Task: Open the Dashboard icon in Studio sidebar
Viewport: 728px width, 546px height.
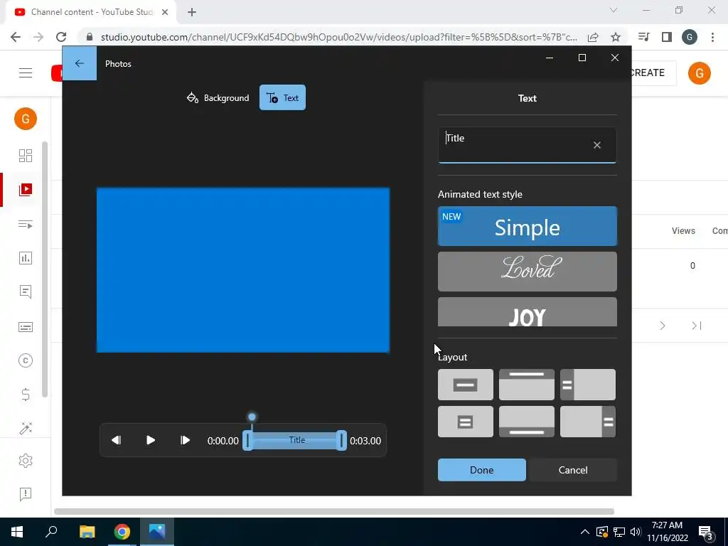Action: 26,156
